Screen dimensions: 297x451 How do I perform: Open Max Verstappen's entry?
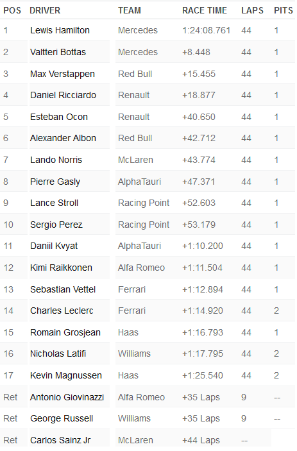click(62, 74)
